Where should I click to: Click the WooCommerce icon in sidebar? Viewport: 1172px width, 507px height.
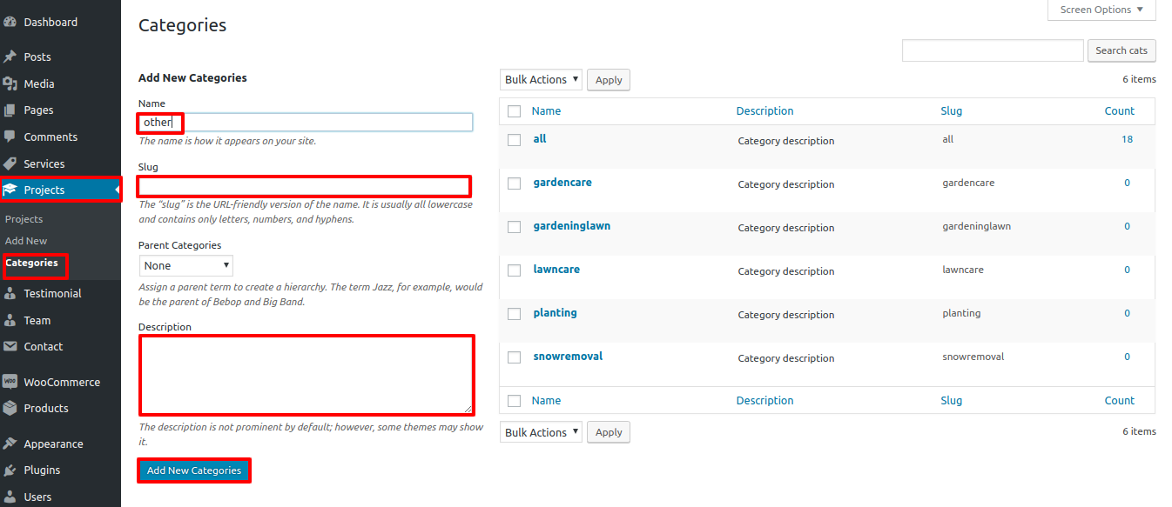[10, 382]
